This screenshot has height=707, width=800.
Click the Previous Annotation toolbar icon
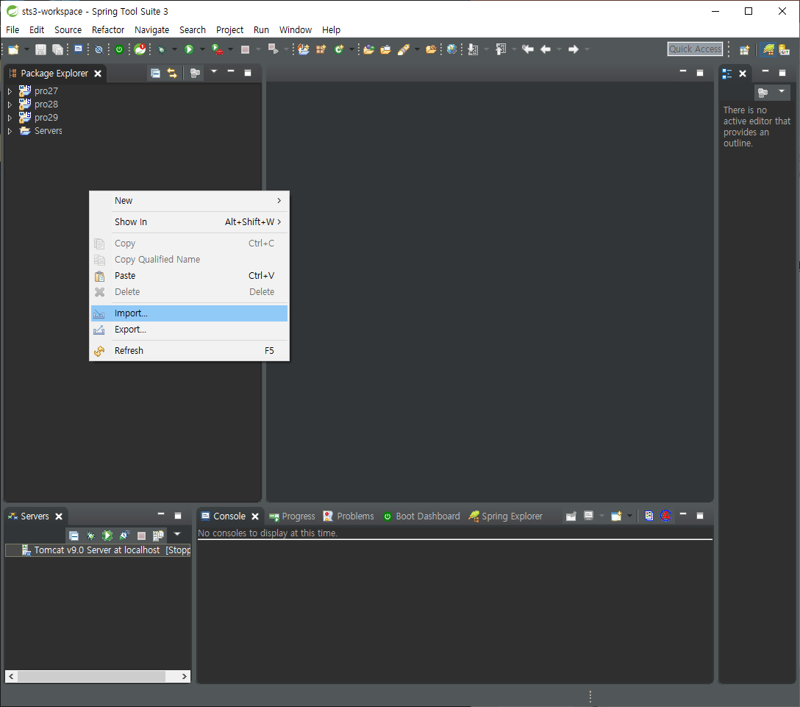(x=501, y=49)
